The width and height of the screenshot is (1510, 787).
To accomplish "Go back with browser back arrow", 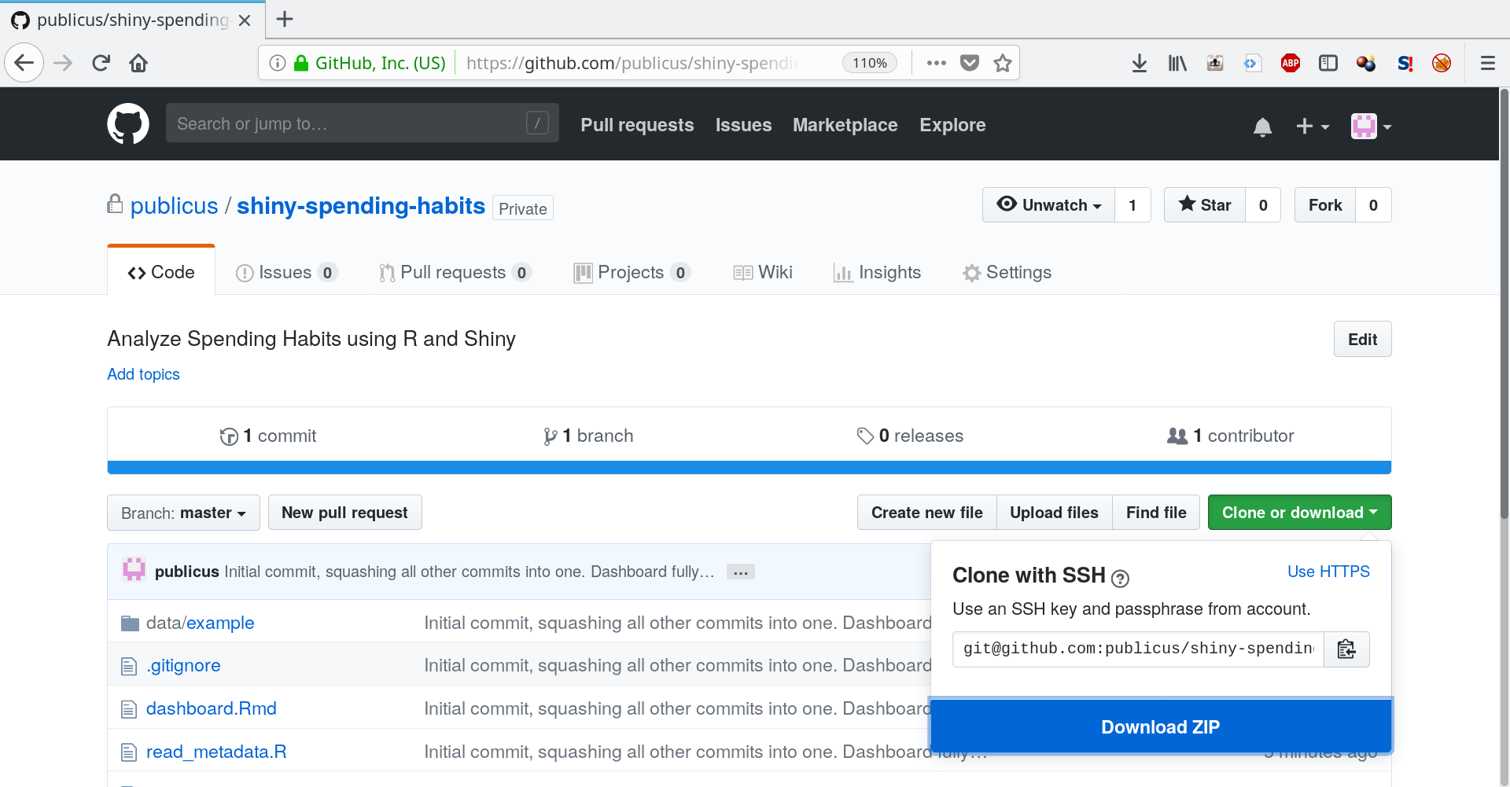I will coord(24,63).
